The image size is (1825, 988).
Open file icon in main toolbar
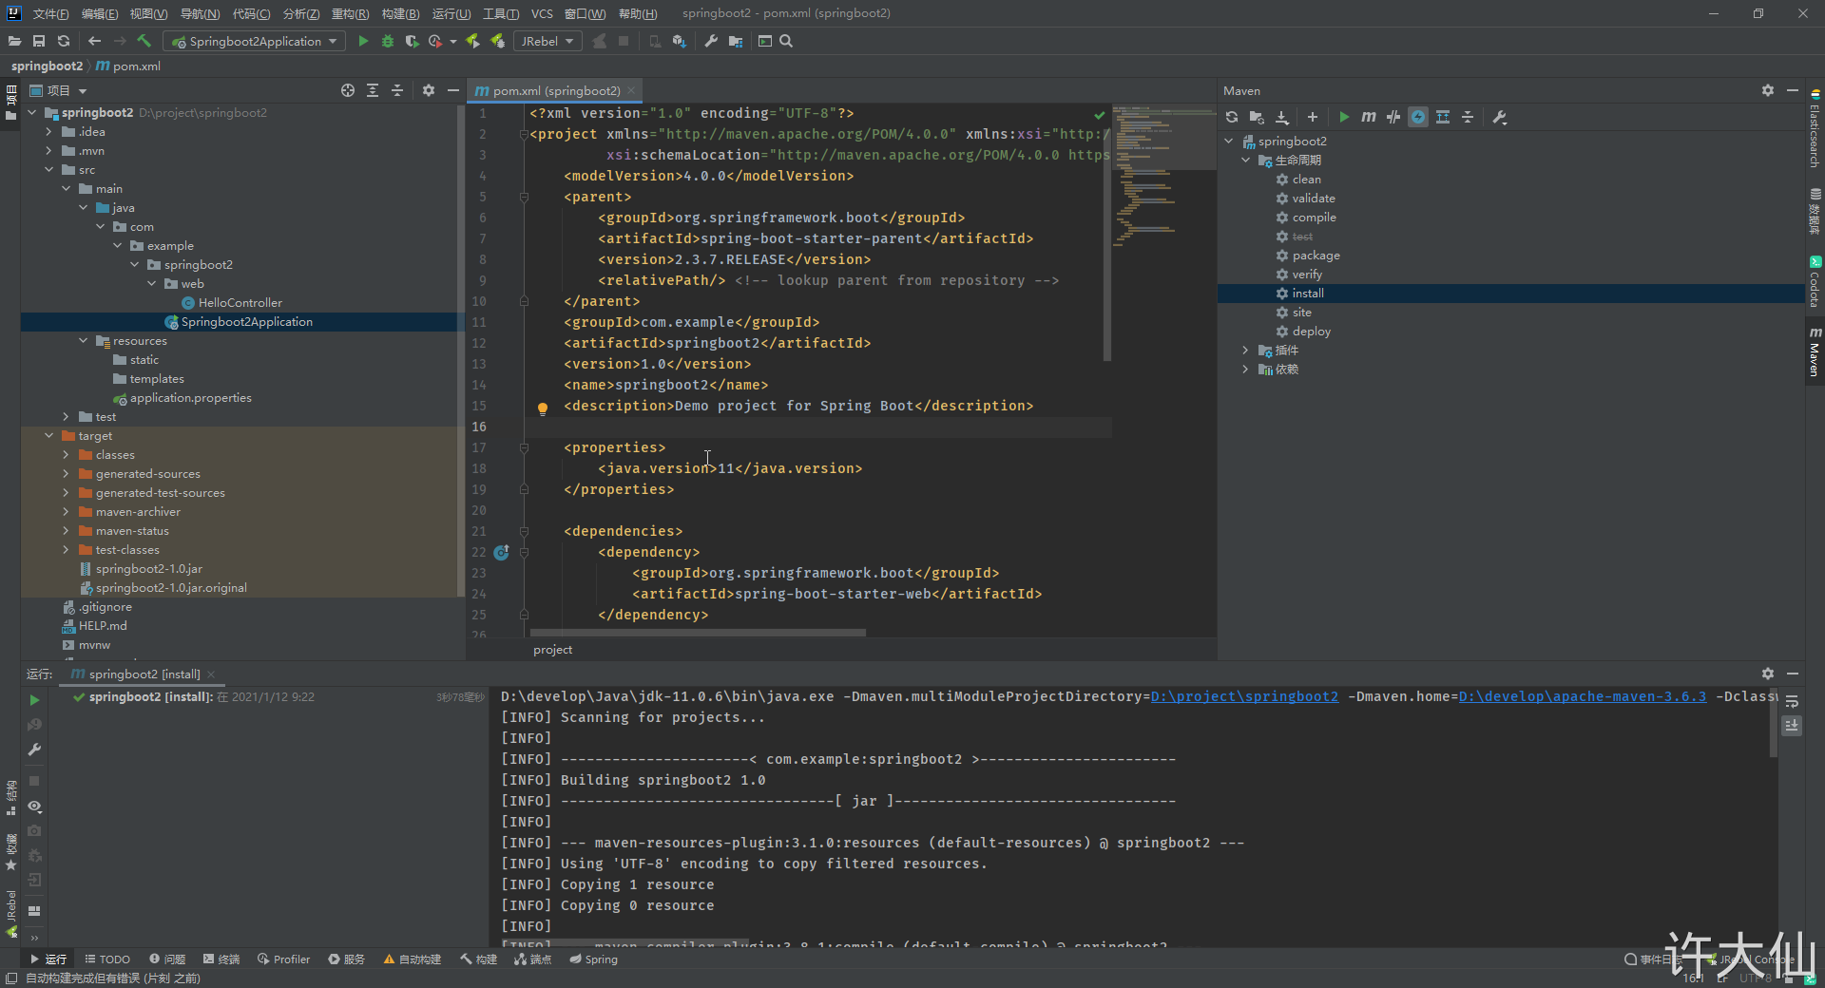(x=14, y=41)
